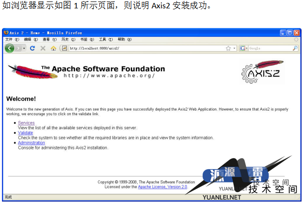This screenshot has height=204, width=304.
Task: Open the Validate link
Action: click(26, 133)
